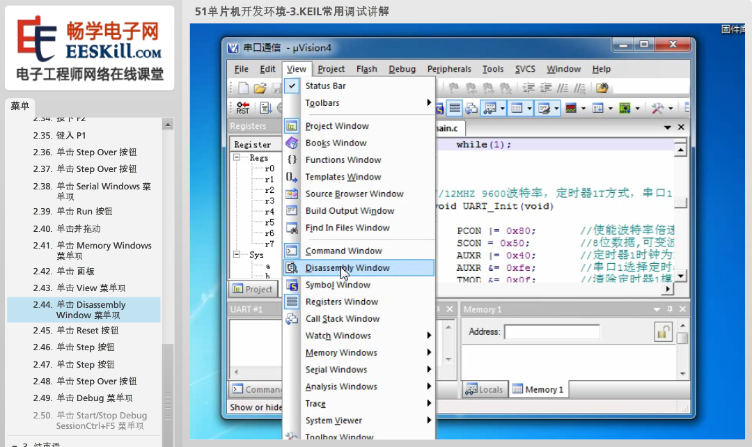Click the Open file folder icon
The width and height of the screenshot is (752, 447).
click(260, 88)
